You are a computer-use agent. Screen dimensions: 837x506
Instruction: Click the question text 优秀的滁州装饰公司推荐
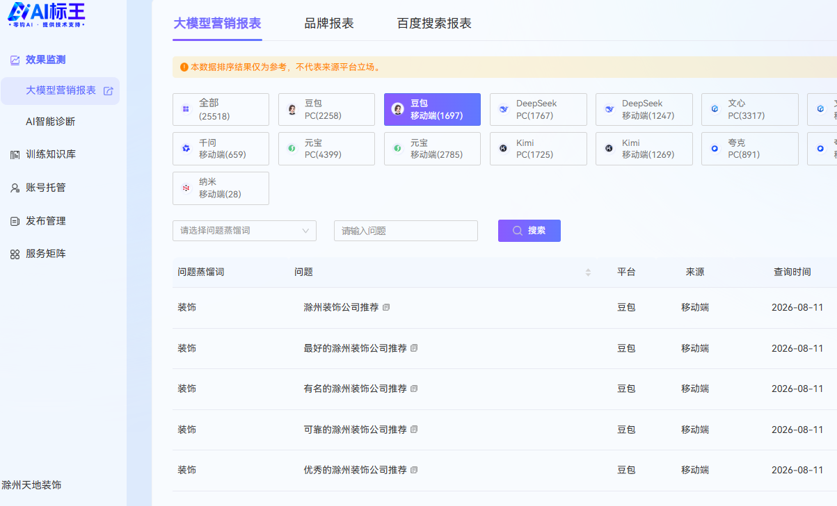pos(355,470)
